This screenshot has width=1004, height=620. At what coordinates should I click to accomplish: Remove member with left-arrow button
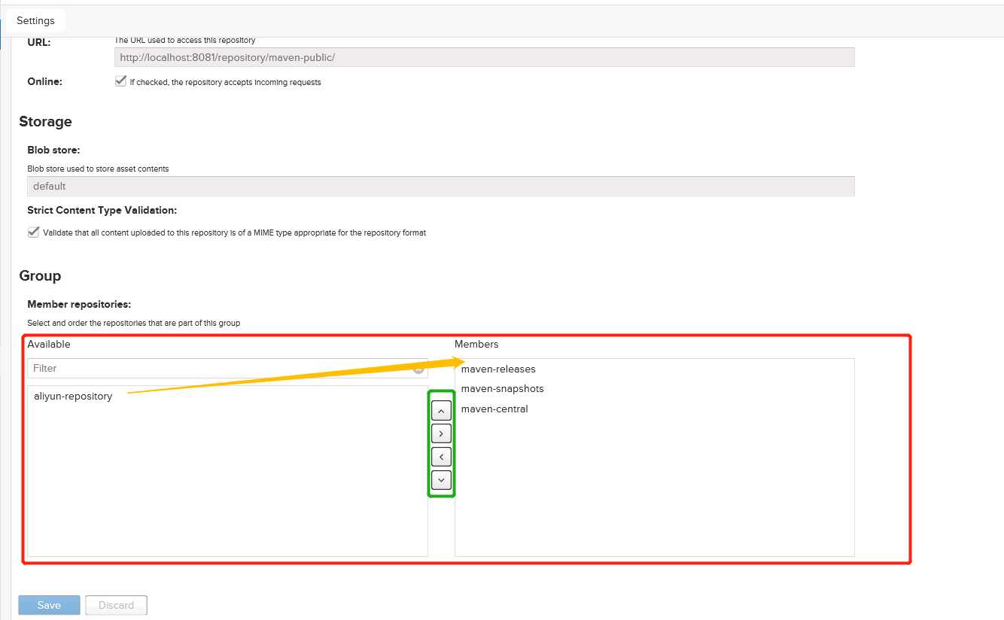coord(441,457)
